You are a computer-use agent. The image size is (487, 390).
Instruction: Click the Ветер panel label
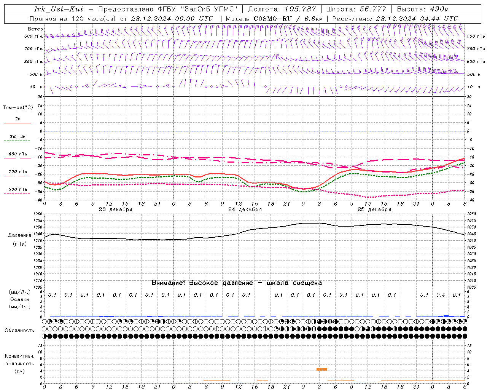click(x=35, y=29)
